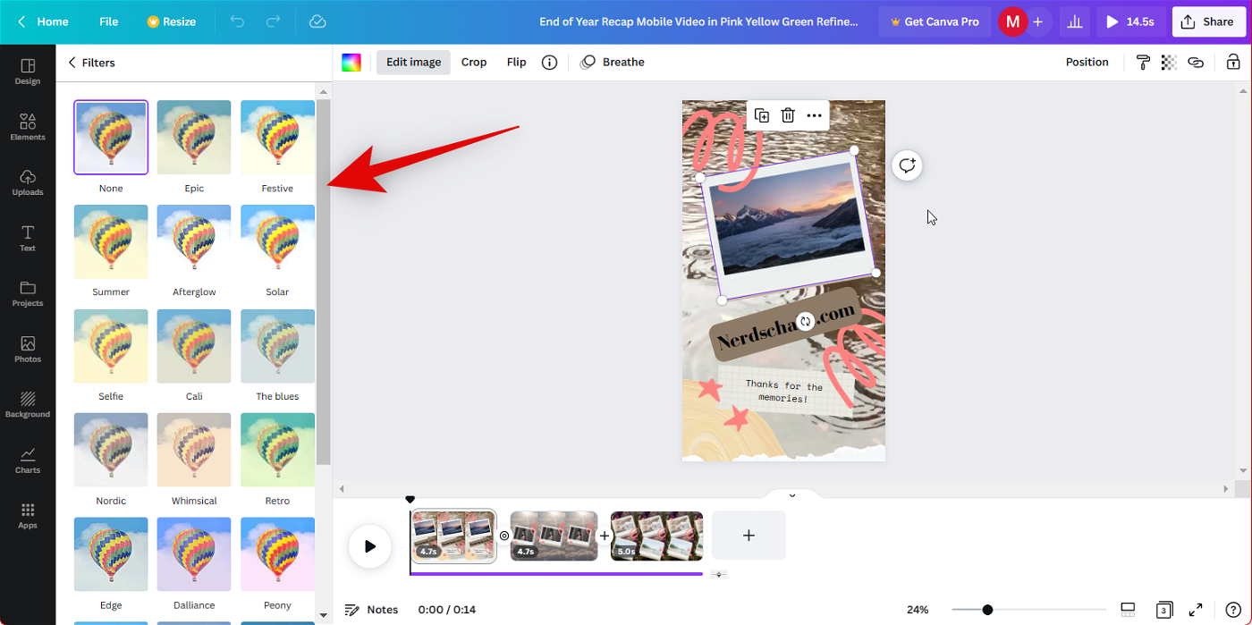Open the Help question mark icon
Screen dimensions: 1252x625
pyautogui.click(x=1233, y=610)
